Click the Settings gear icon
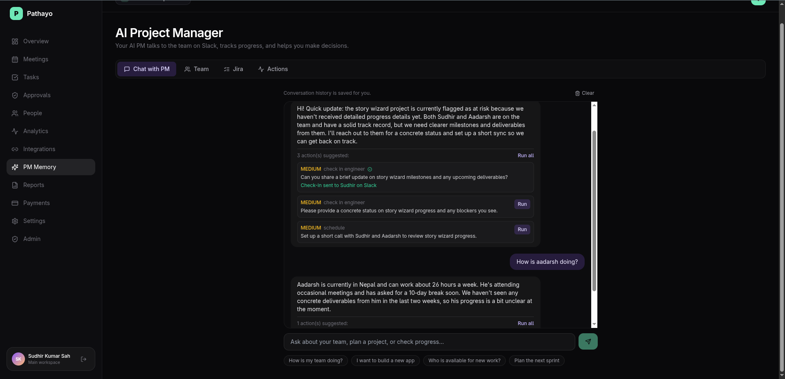Viewport: 785px width, 379px height. click(x=15, y=221)
